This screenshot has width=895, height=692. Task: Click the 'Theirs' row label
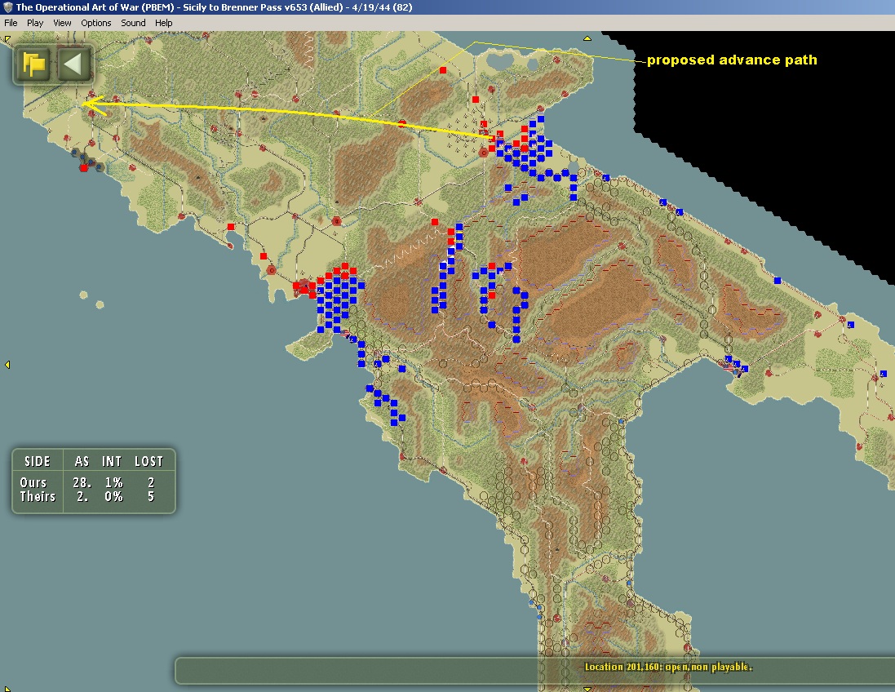(38, 496)
